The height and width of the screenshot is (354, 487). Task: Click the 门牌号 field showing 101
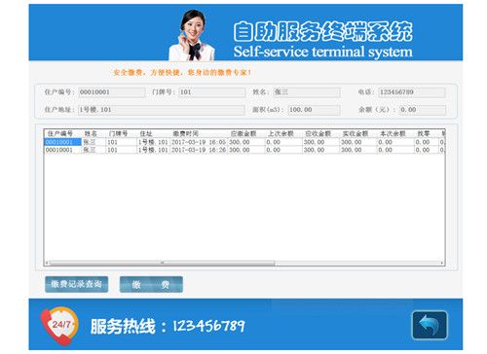(x=212, y=92)
